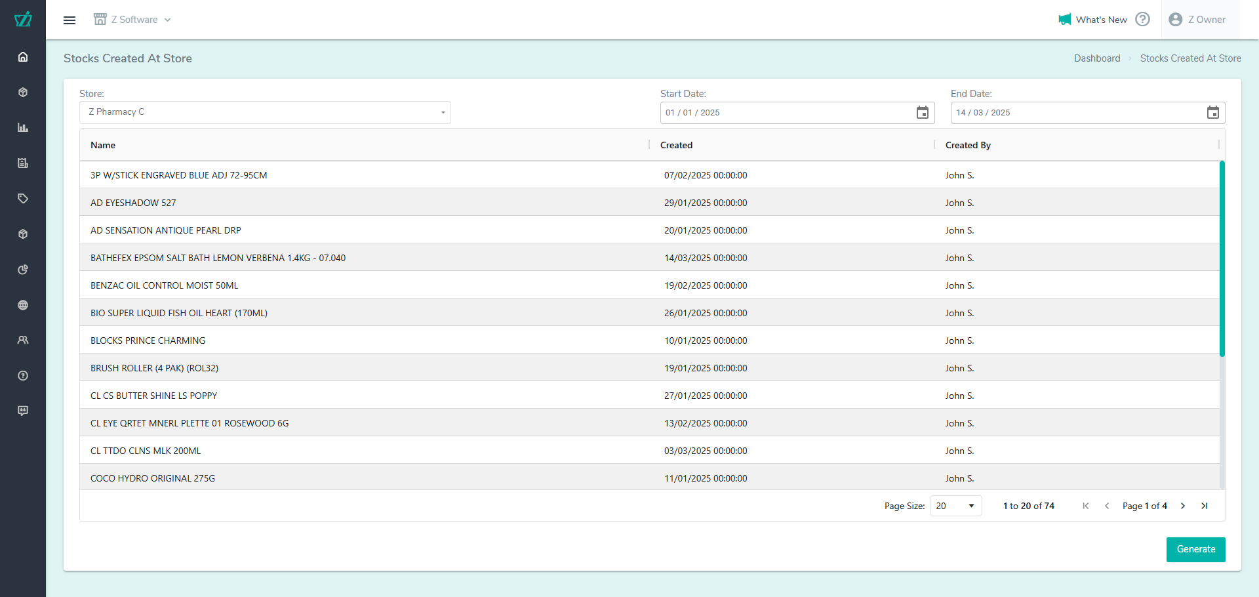The width and height of the screenshot is (1259, 597).
Task: Open the home dashboard from sidebar
Action: (x=23, y=57)
